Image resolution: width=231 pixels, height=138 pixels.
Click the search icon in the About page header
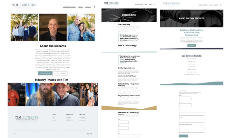coord(94,7)
